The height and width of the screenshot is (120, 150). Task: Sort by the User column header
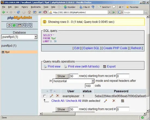71,91
